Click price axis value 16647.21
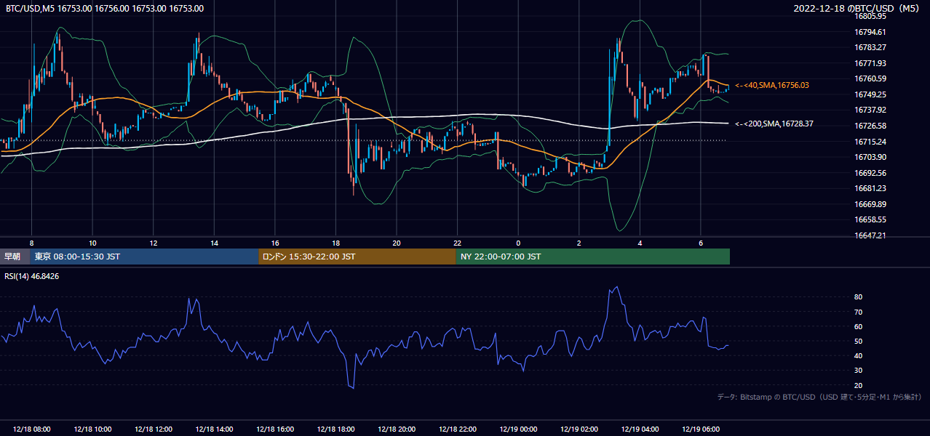Viewport: 930px width, 436px height. (x=870, y=235)
